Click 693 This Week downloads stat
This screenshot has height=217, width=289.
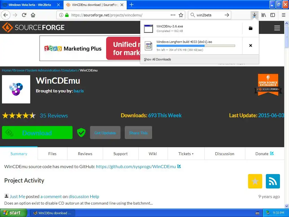[165, 115]
